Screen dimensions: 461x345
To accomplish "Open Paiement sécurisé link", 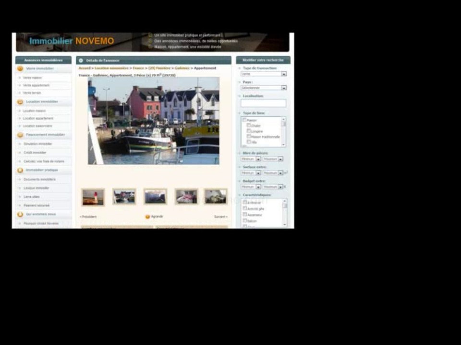I will pyautogui.click(x=36, y=206).
